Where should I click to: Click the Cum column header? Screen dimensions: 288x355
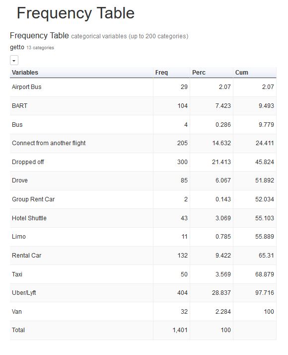coord(242,73)
